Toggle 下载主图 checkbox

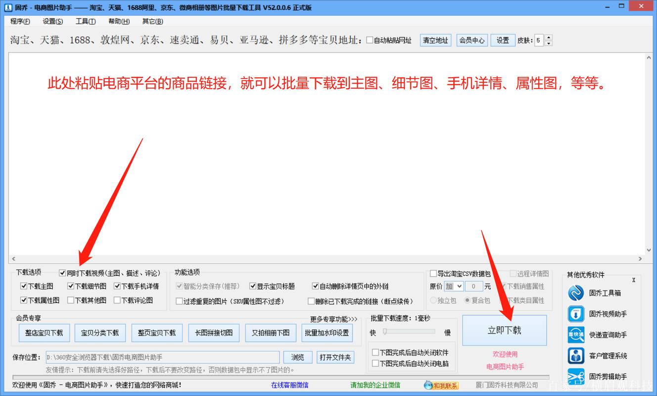click(24, 286)
